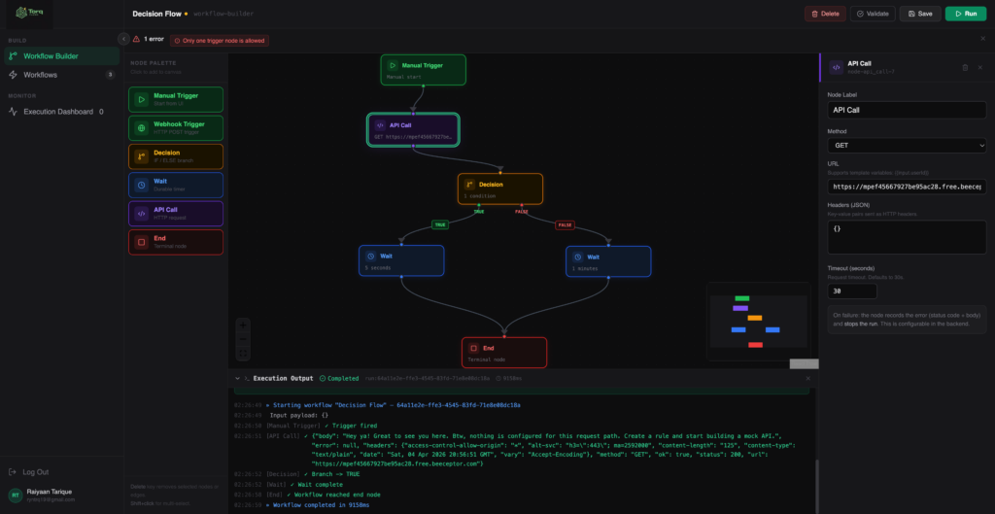Close the API Call properties panel

(981, 67)
